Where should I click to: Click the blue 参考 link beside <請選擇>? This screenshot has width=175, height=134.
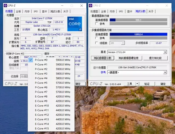click(103, 72)
